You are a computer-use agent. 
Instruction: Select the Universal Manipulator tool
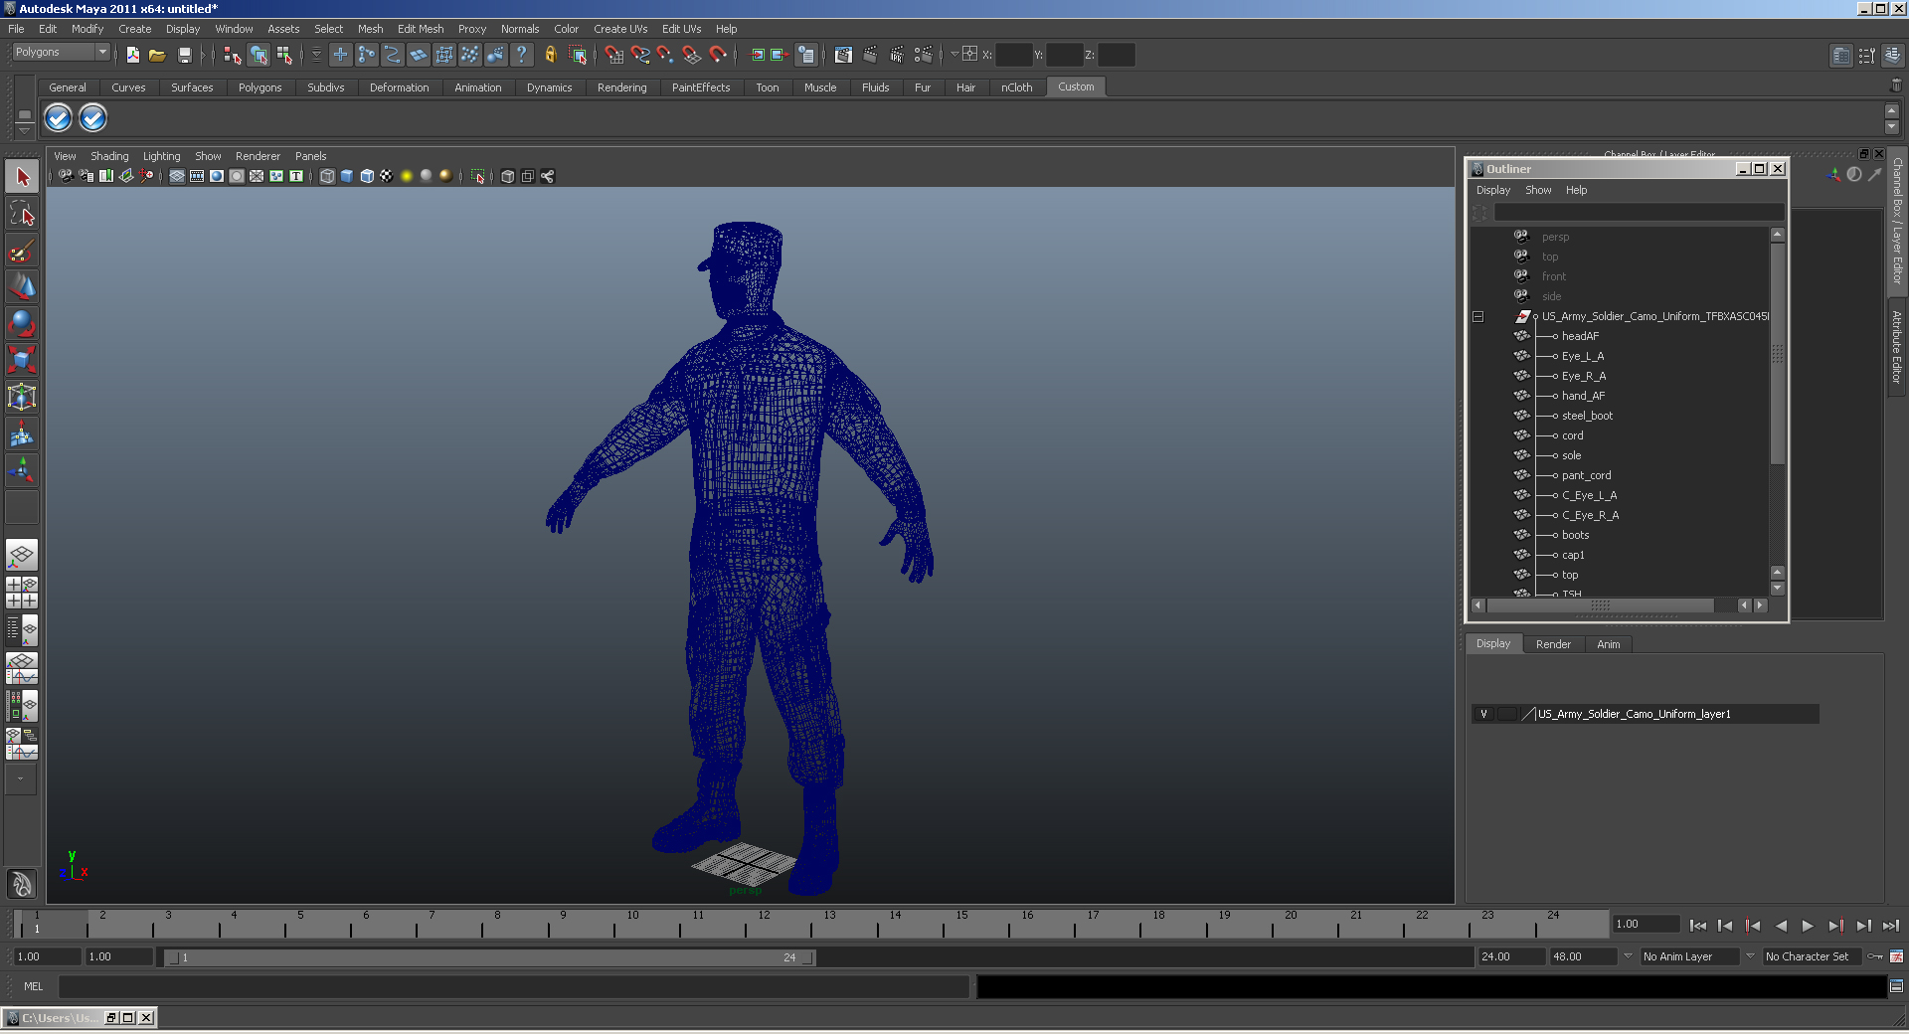coord(22,397)
